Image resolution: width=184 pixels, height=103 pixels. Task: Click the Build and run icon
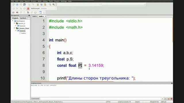click(21, 9)
